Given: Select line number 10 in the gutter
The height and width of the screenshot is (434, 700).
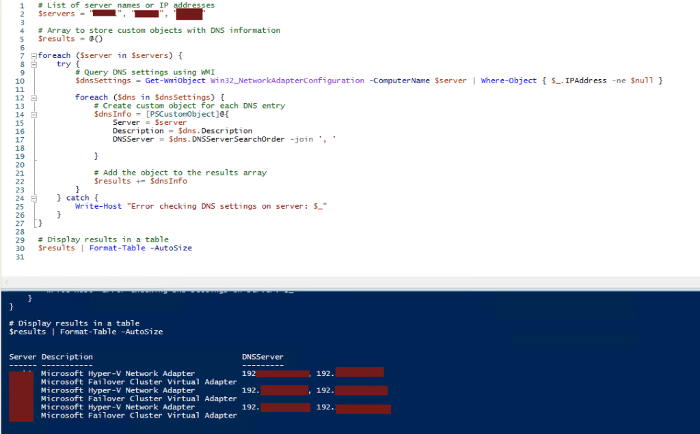Looking at the screenshot, I should pos(20,80).
